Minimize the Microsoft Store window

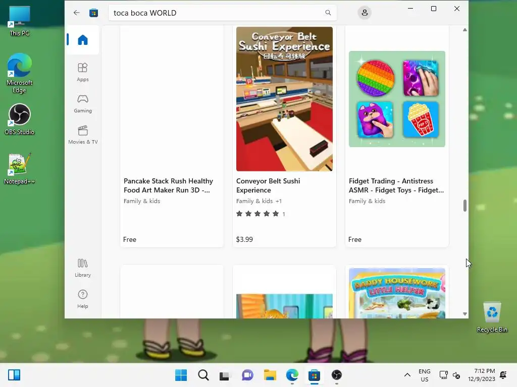point(410,9)
